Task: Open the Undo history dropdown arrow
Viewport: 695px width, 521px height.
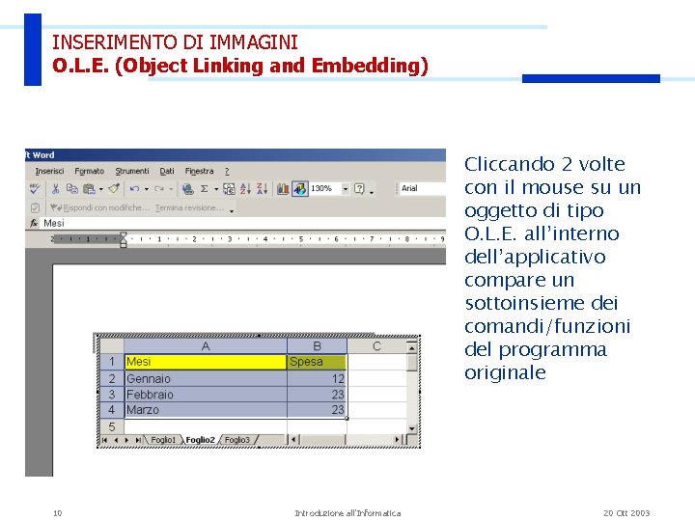Action: (x=147, y=189)
